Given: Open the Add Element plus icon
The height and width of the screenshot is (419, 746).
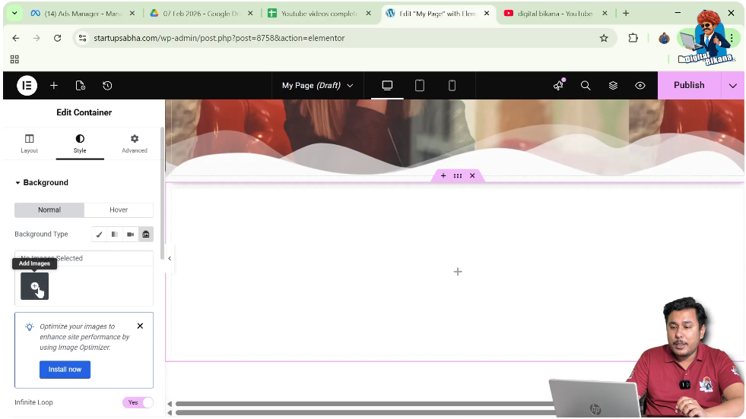Looking at the screenshot, I should pos(54,86).
